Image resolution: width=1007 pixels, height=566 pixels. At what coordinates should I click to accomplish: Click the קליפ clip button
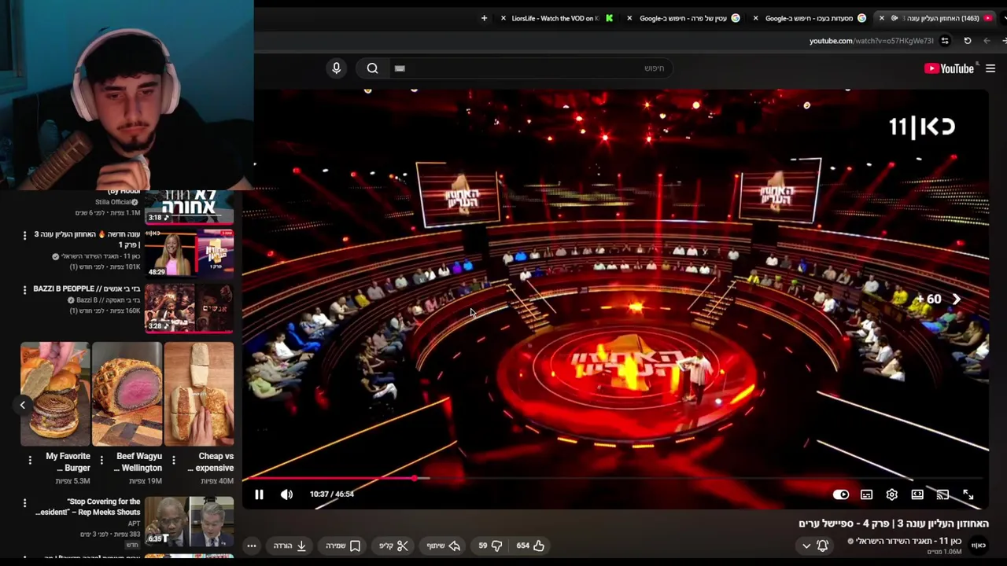(x=394, y=546)
